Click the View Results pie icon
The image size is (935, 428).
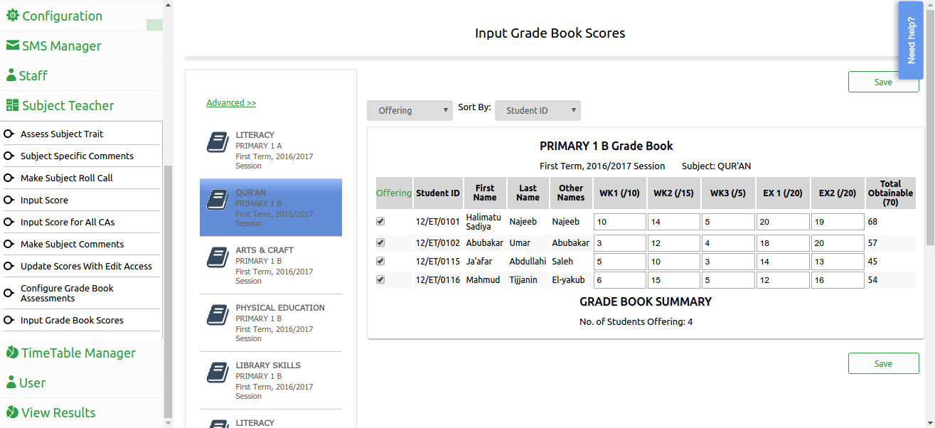(x=12, y=412)
